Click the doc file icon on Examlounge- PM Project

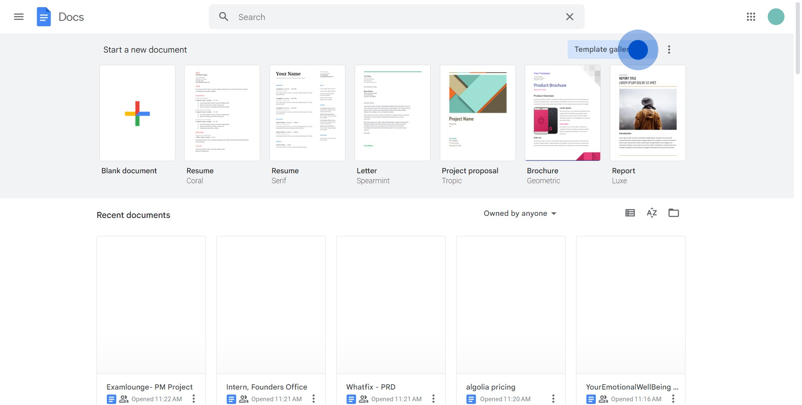coord(111,399)
